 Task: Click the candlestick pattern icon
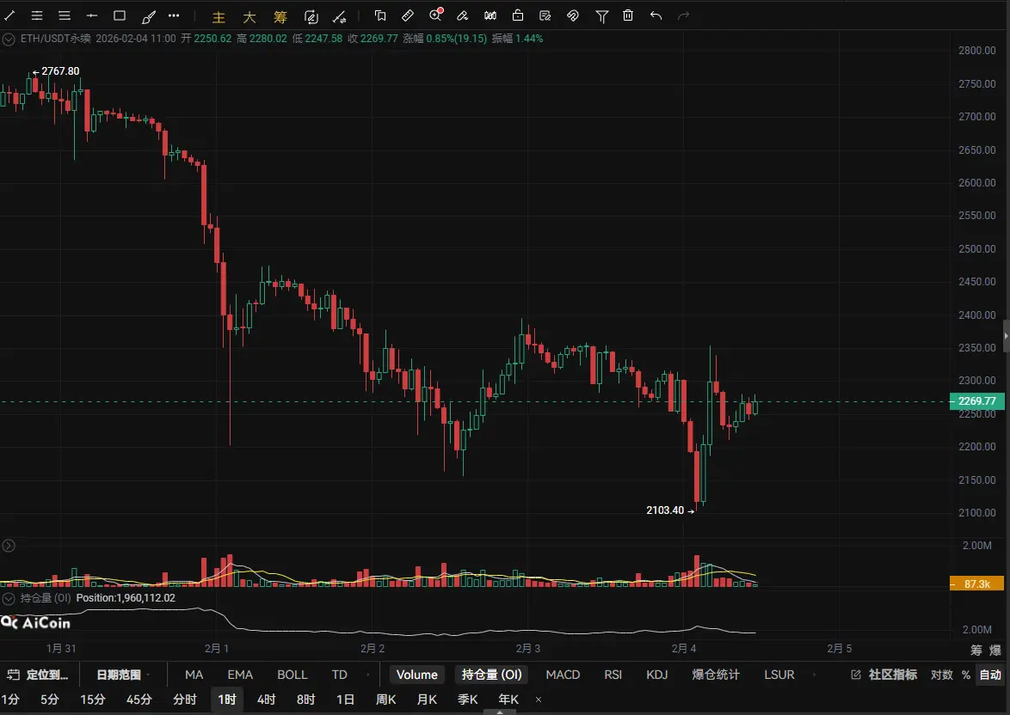(490, 15)
